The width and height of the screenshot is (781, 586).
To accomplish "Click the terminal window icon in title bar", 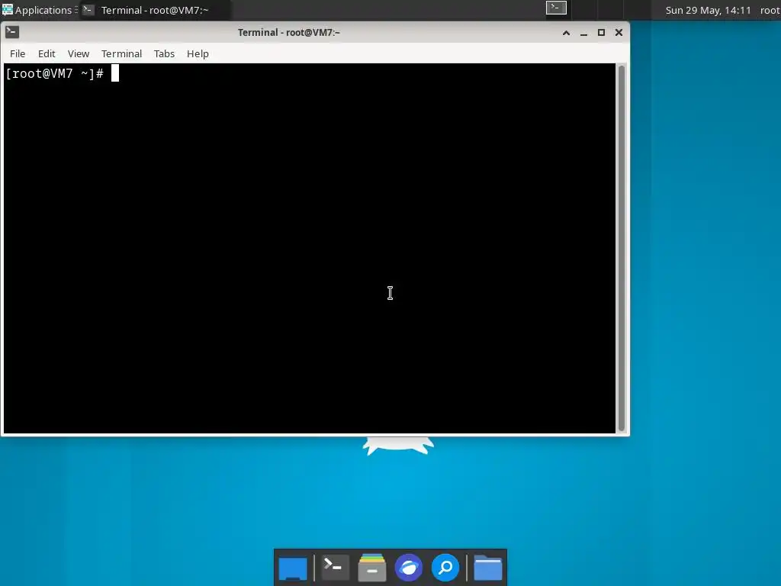I will pos(12,32).
